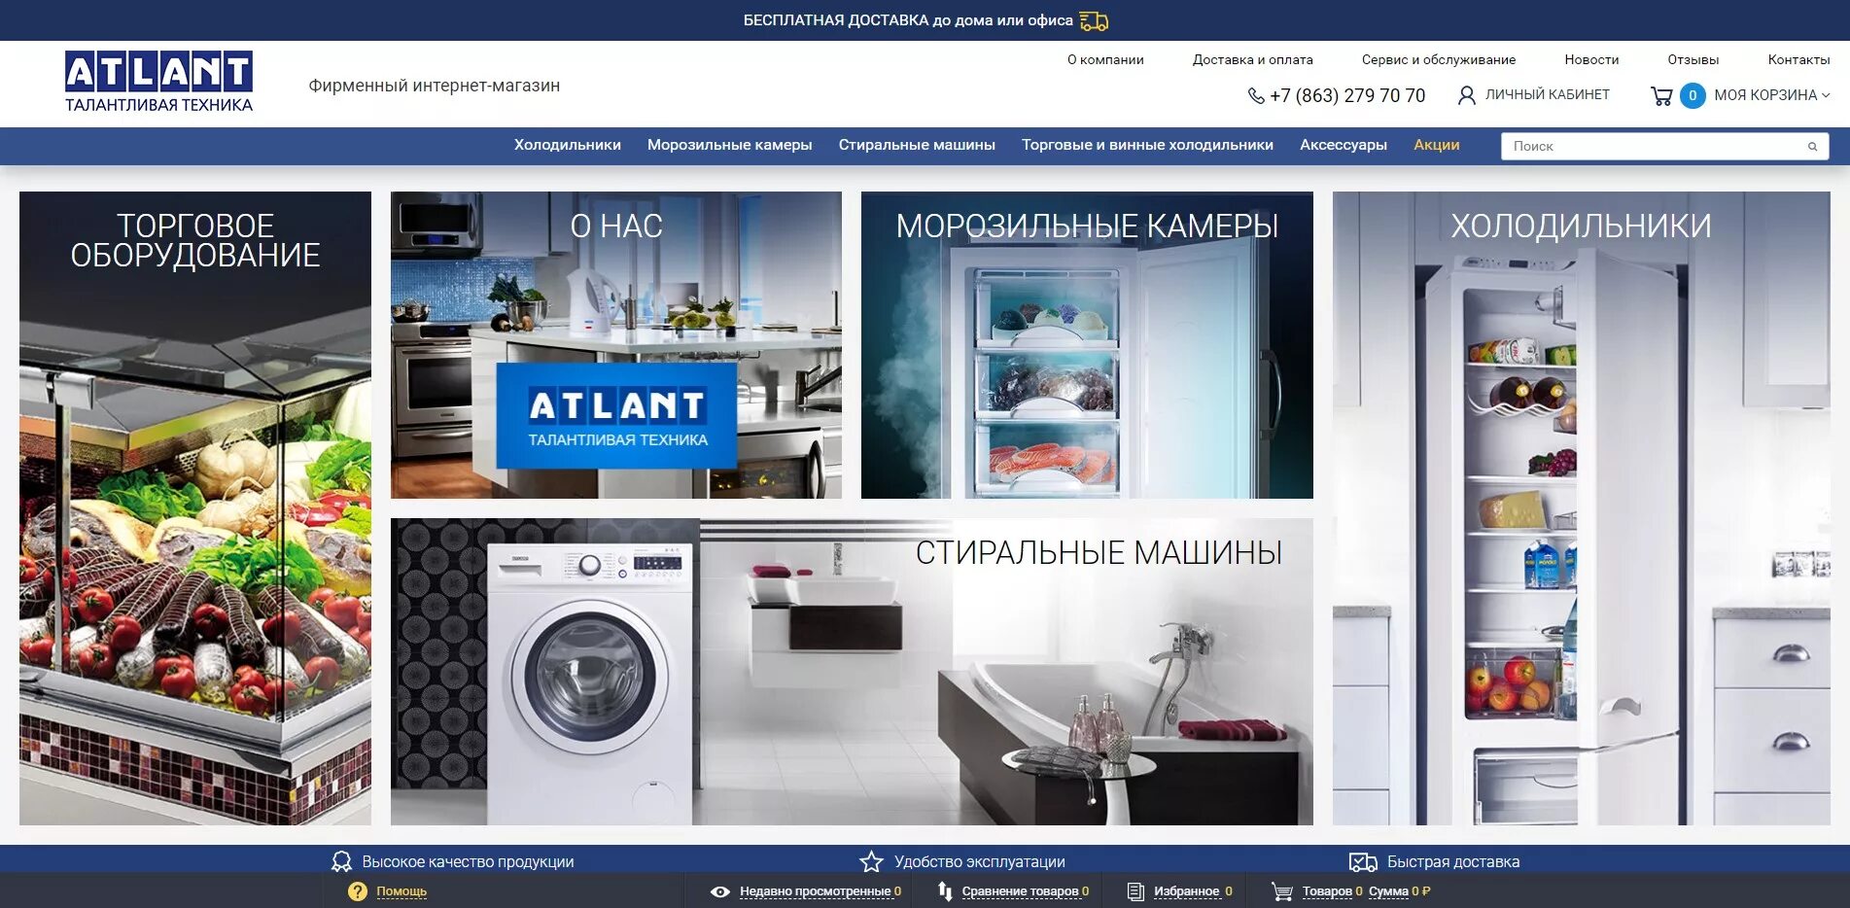
Task: Open the Аксессуары menu
Action: pyautogui.click(x=1344, y=145)
